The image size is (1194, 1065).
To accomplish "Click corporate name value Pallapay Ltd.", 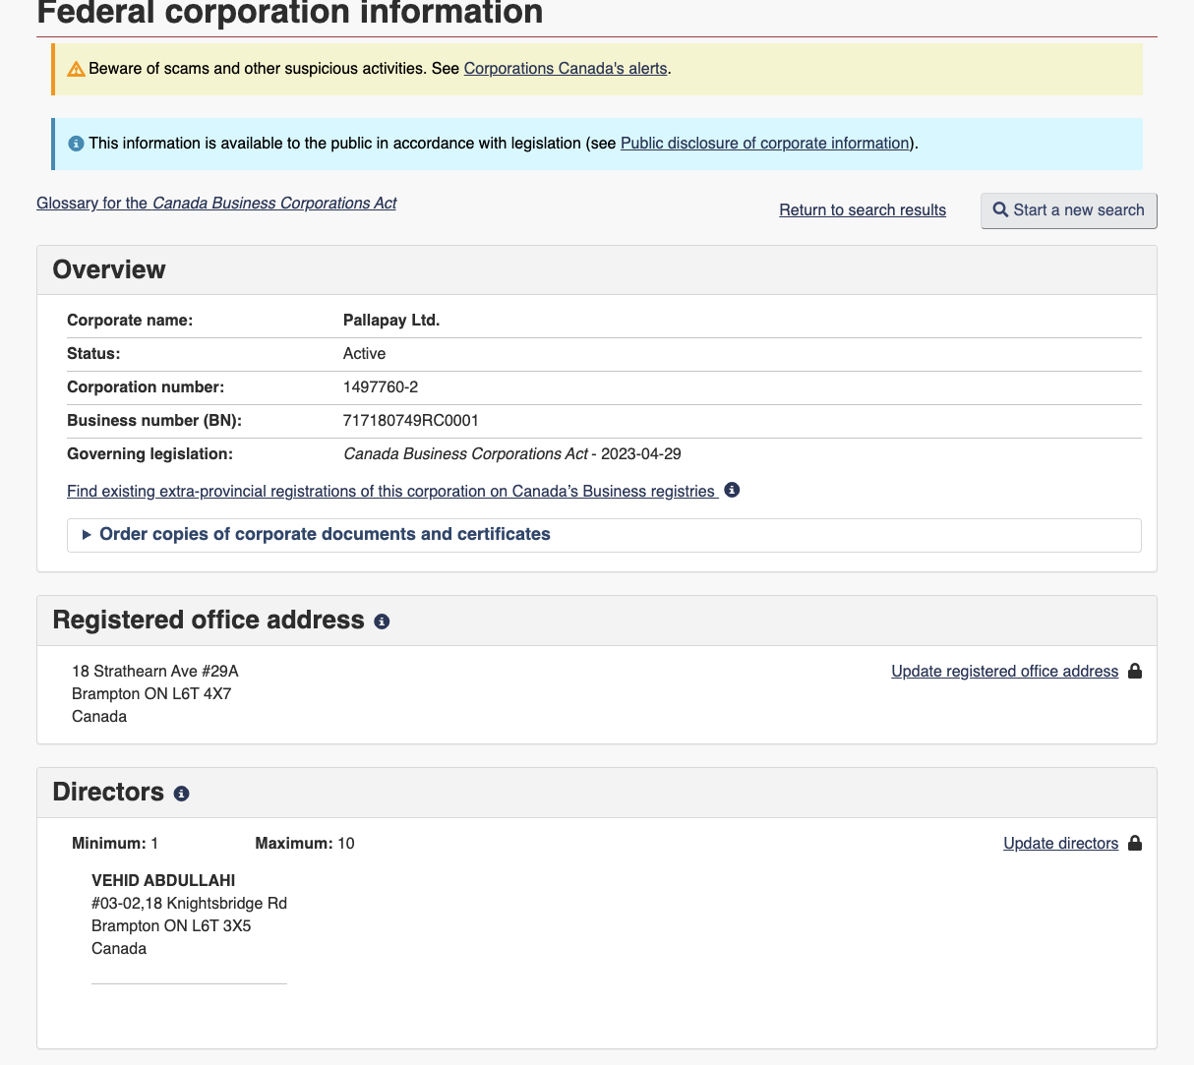I will pyautogui.click(x=391, y=321).
